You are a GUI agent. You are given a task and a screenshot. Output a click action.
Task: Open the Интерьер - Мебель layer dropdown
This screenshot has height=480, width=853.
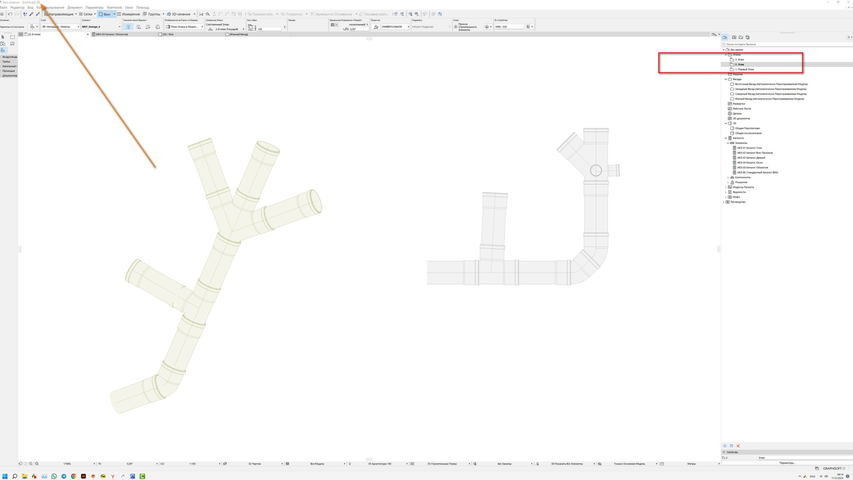click(x=60, y=27)
